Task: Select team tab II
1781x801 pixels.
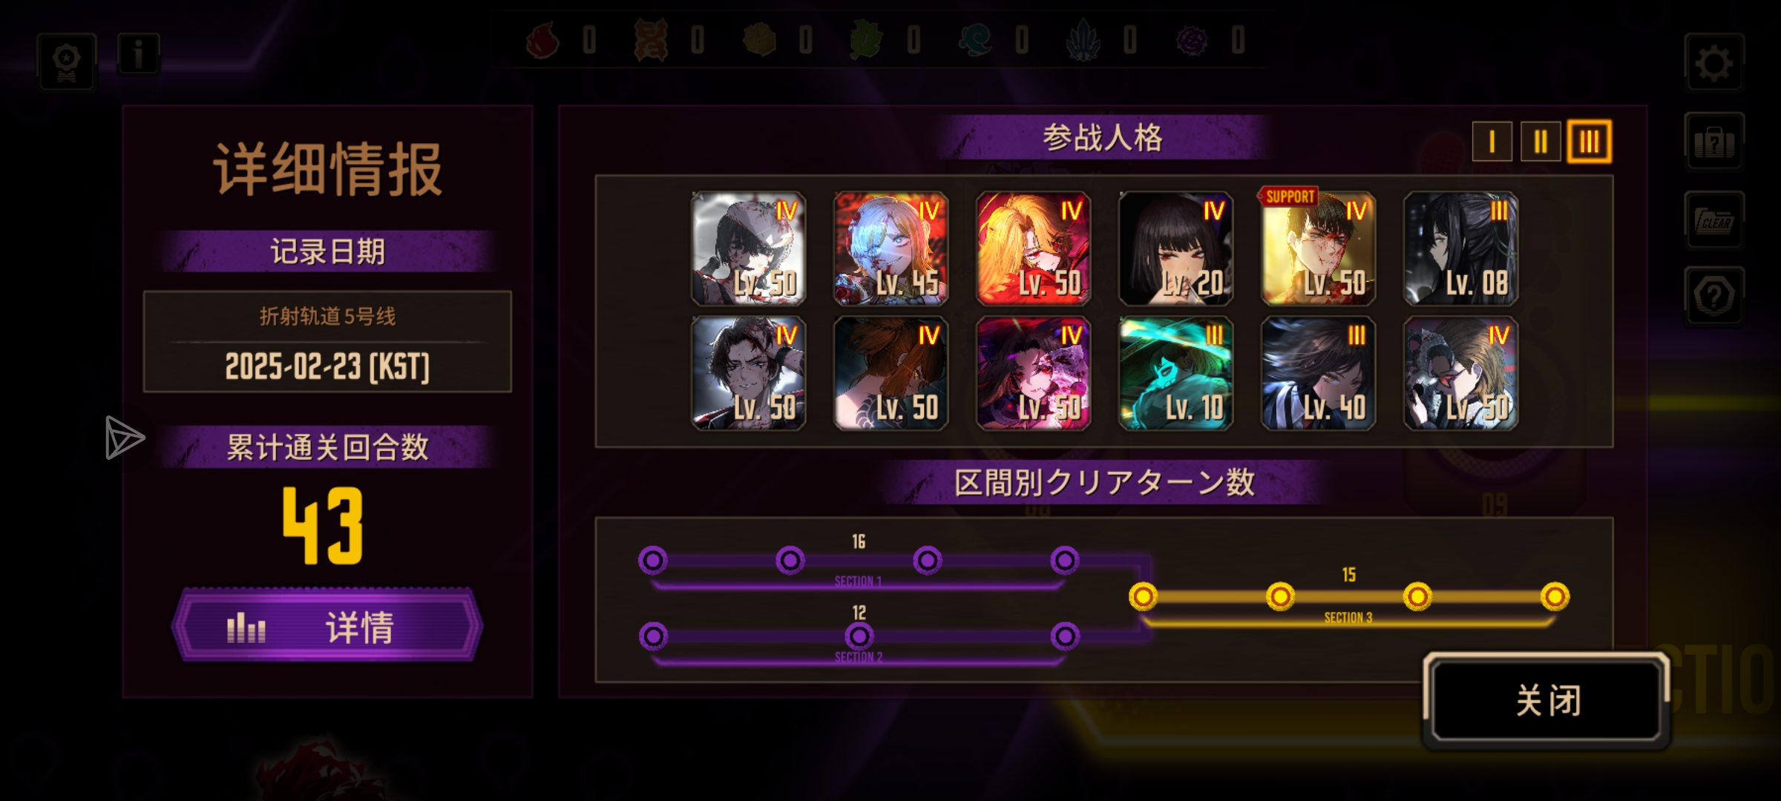Action: pyautogui.click(x=1540, y=141)
